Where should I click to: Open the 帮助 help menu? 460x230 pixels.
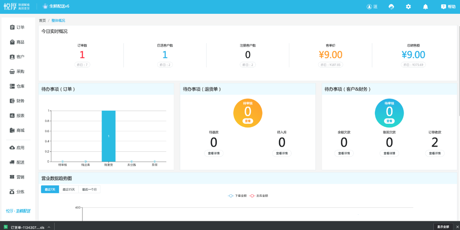click(448, 7)
